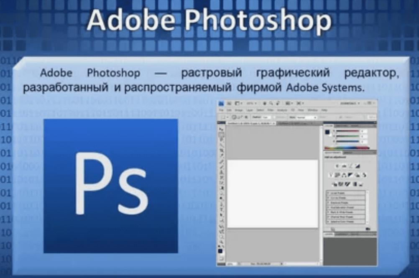Click the green (G) color slider
The height and width of the screenshot is (278, 419).
pos(347,136)
